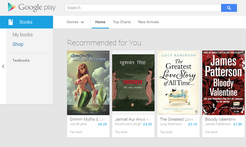
Task: Click Recommended for You heading
Action: click(104, 43)
